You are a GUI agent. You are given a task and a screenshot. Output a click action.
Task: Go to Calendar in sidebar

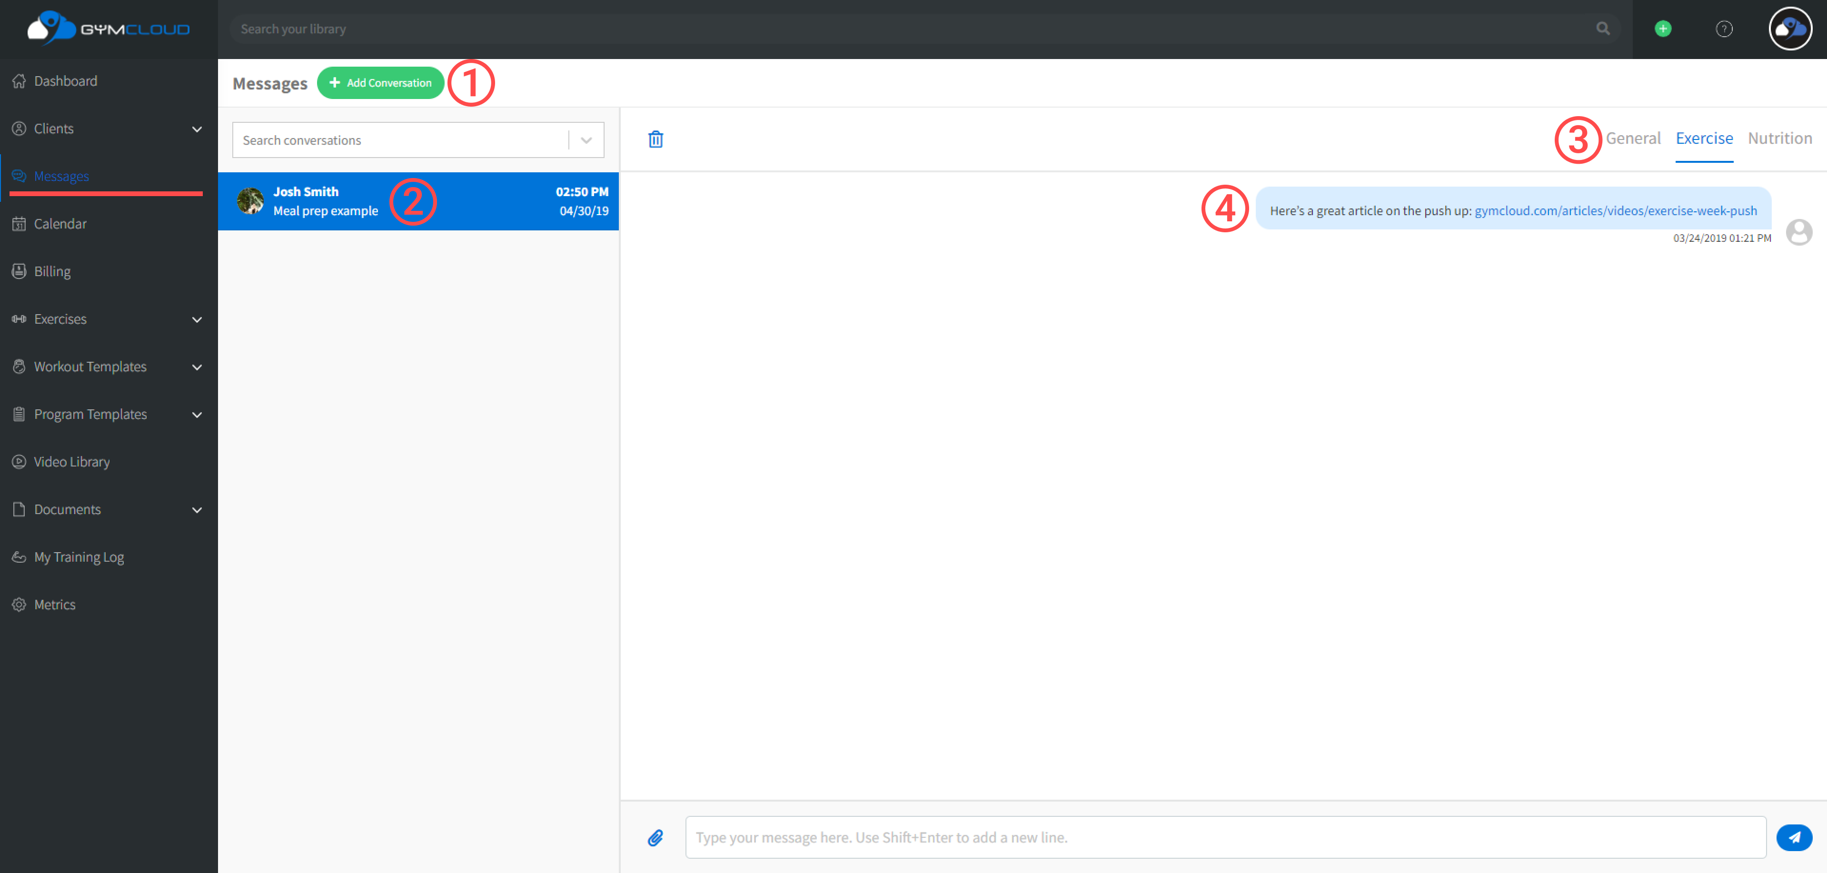point(60,224)
